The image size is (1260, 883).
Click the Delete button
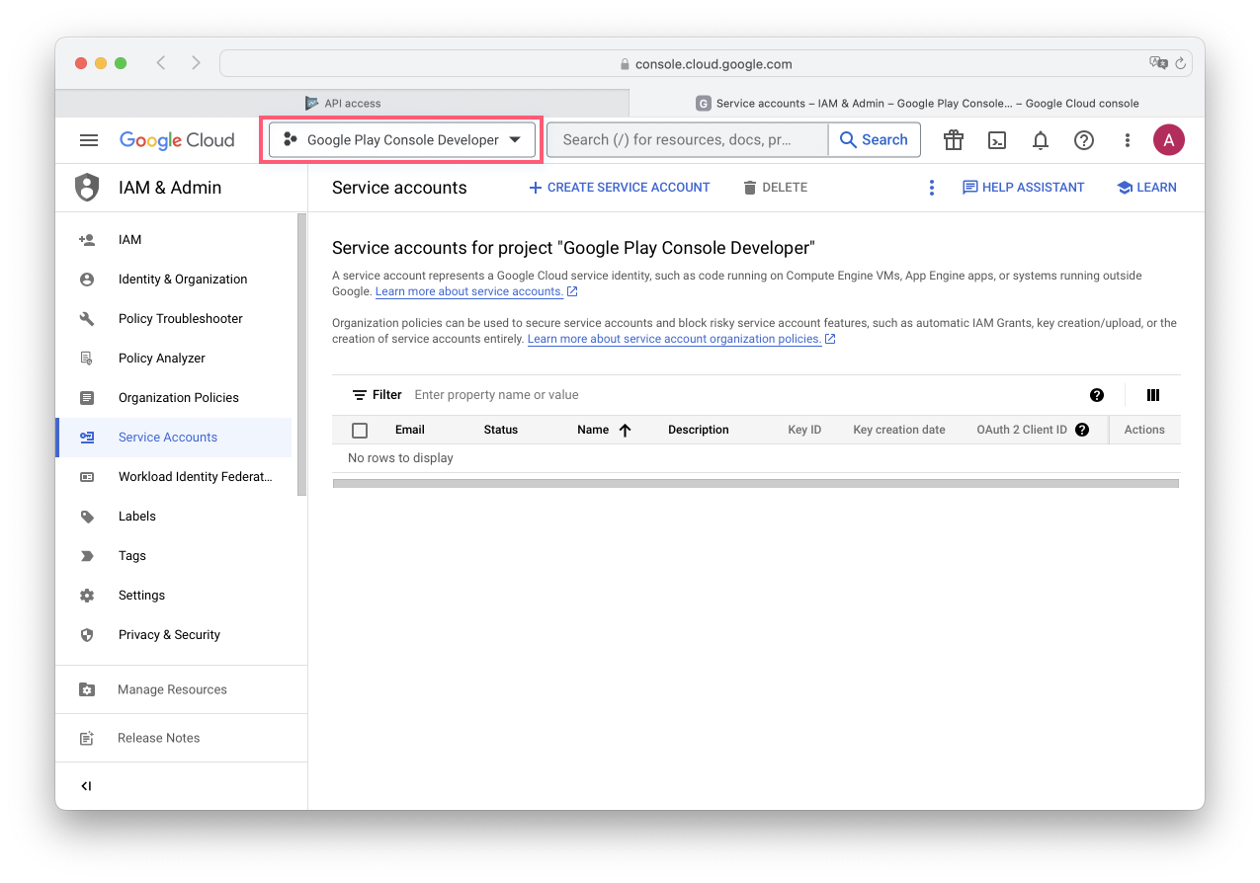775,188
